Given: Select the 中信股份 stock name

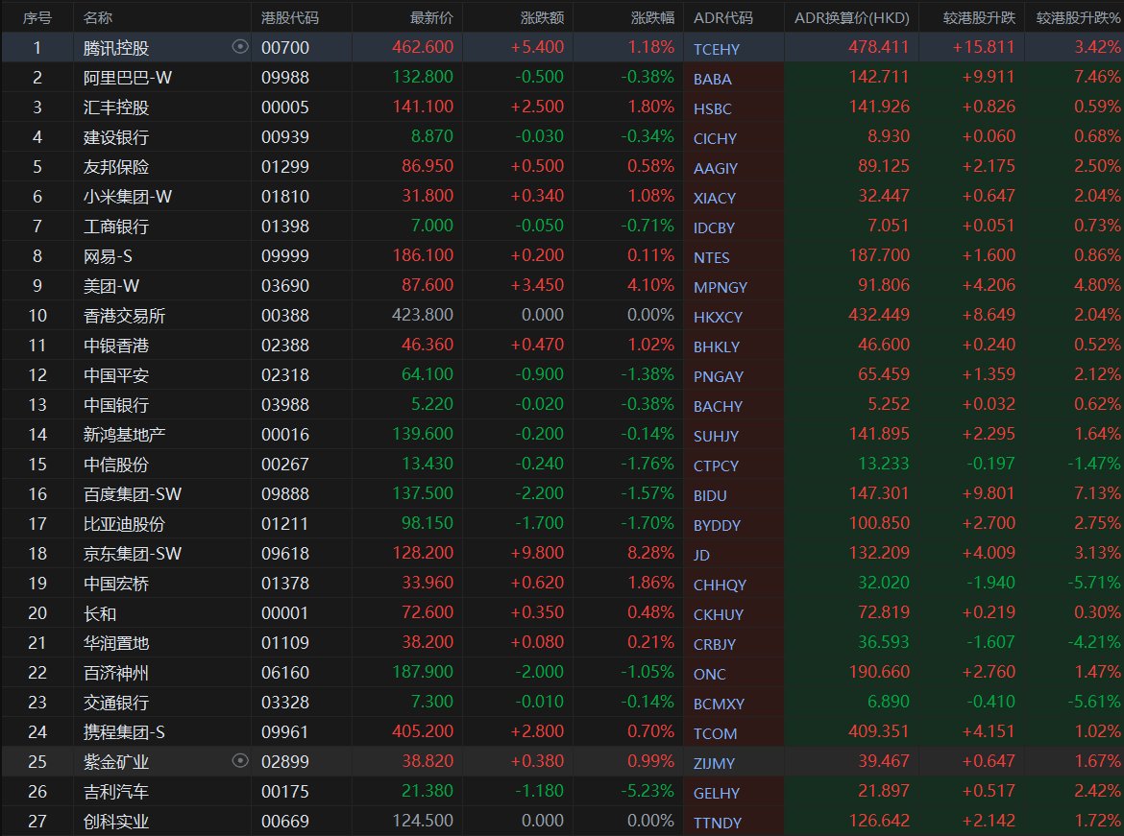Looking at the screenshot, I should (x=116, y=465).
